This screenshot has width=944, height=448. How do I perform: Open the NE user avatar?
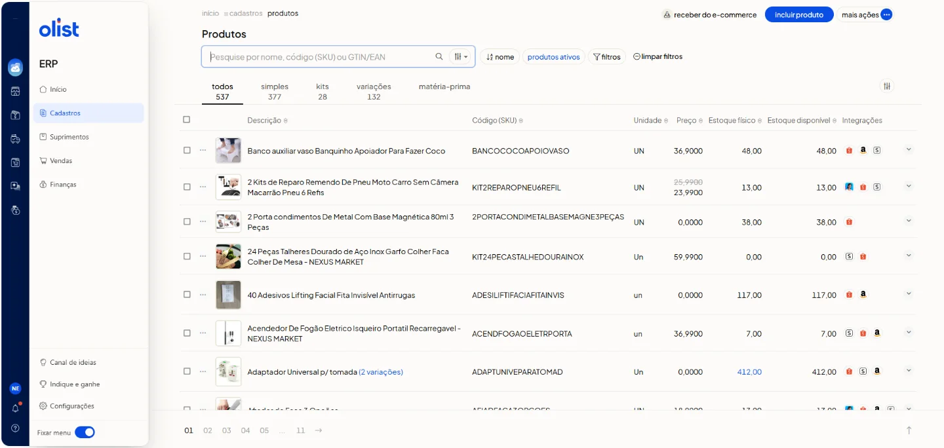pos(15,388)
